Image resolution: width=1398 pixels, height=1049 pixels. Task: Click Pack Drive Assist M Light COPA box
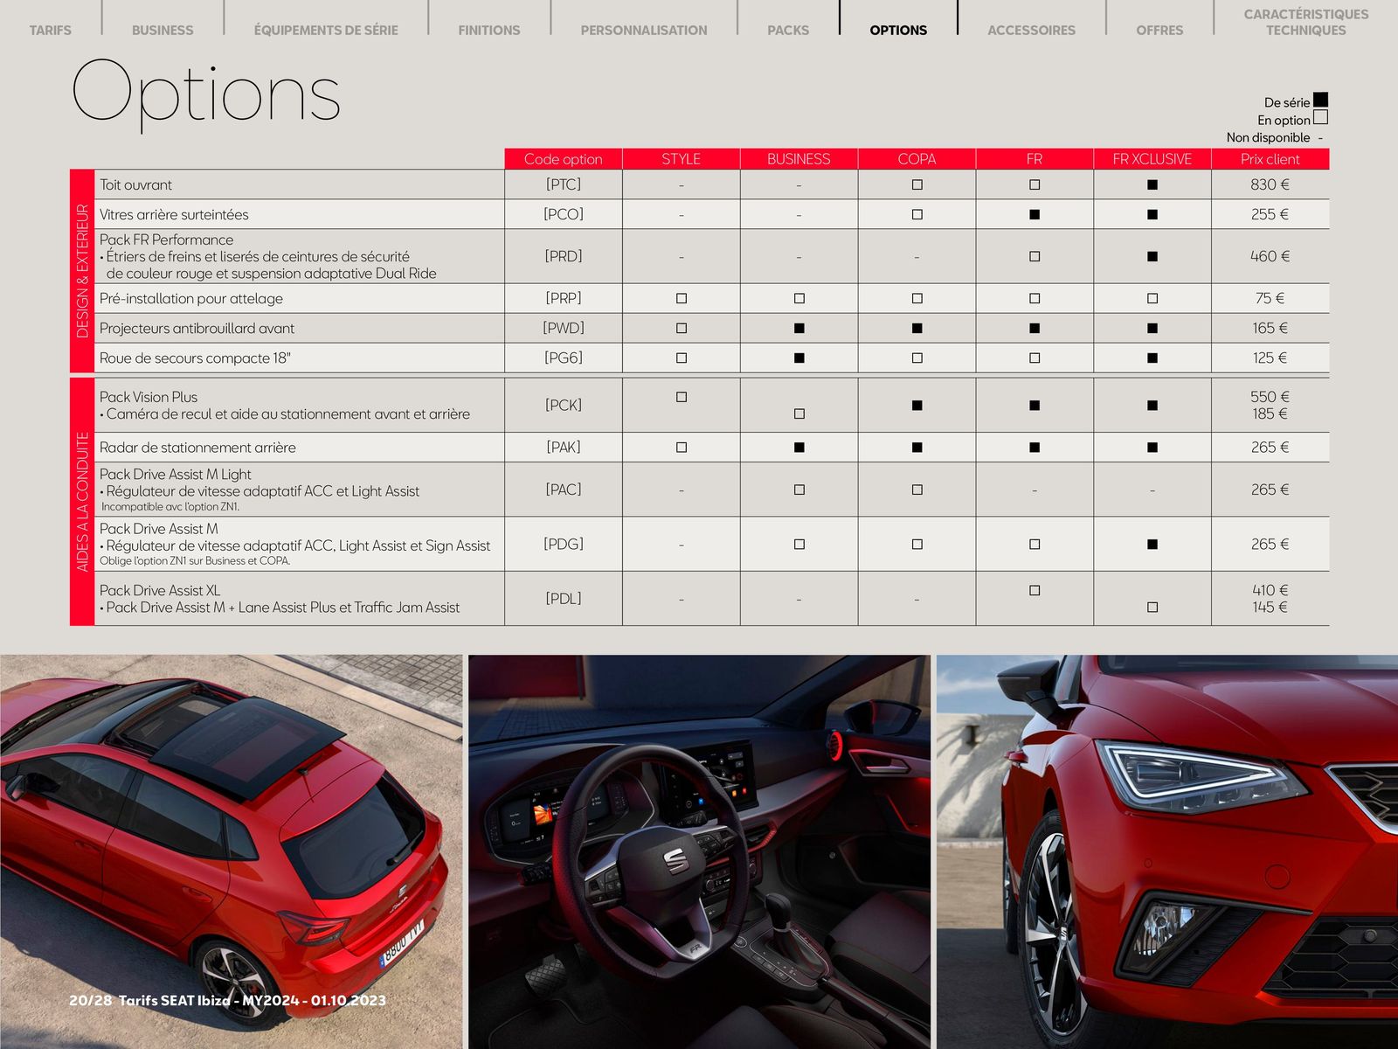click(x=917, y=490)
